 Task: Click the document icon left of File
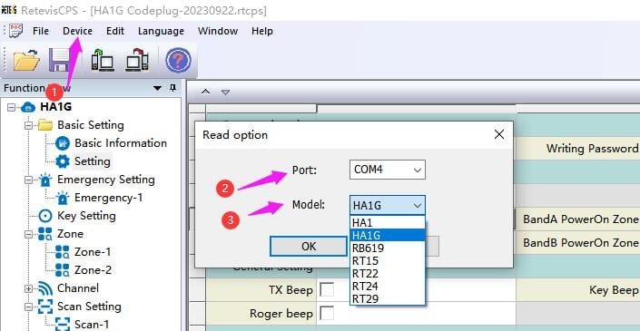15,31
